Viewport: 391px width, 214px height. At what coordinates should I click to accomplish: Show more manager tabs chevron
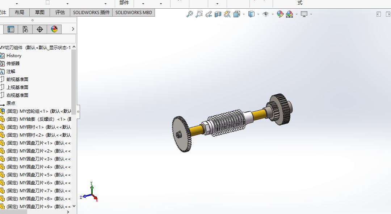(73, 29)
